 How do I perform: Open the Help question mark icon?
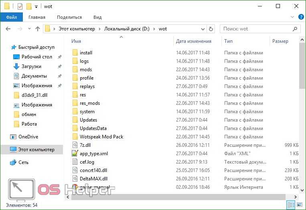click(x=301, y=17)
